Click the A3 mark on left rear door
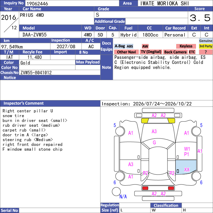Image resolution: width=213 pixels, height=213 pixels. pos(131,165)
